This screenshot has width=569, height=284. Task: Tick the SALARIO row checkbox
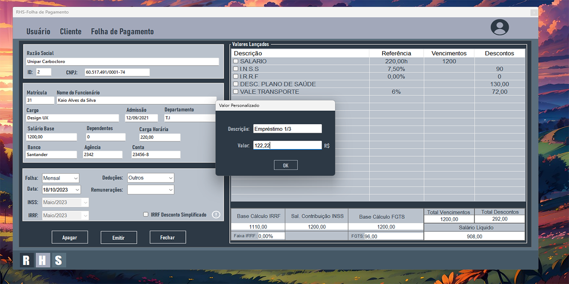[236, 61]
